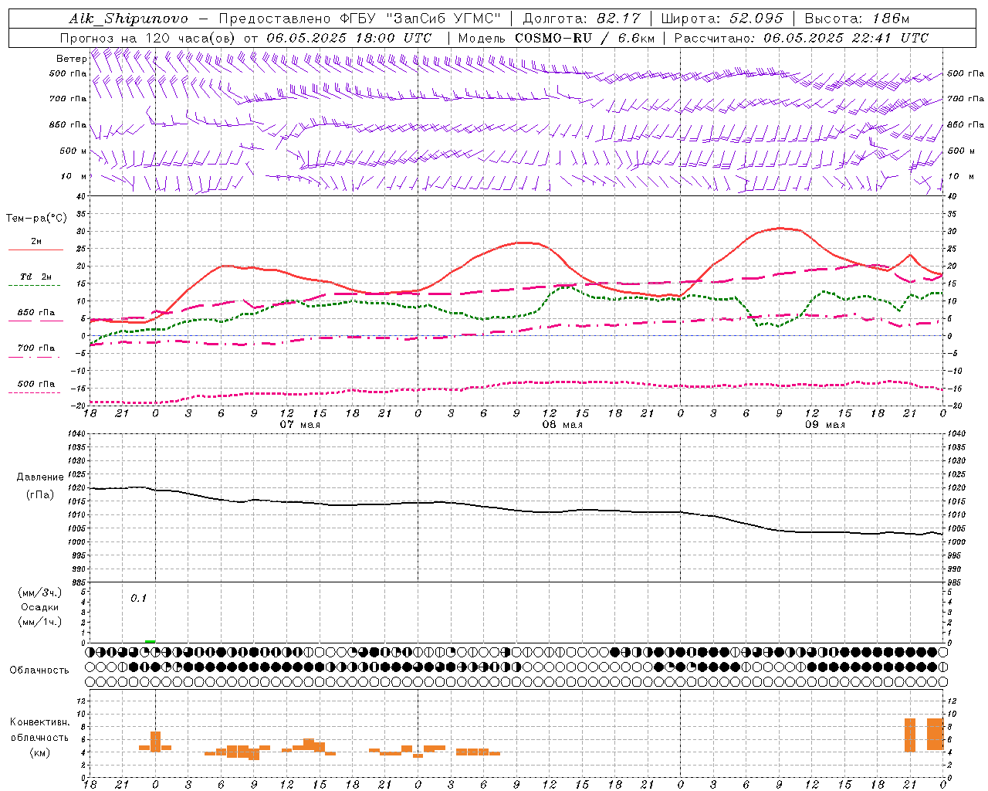
Task: Click the Высота: 186м value
Action: (x=858, y=19)
